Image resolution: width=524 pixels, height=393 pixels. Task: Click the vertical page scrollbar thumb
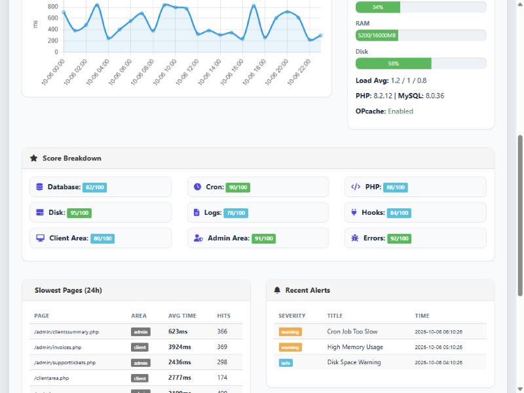[x=520, y=215]
